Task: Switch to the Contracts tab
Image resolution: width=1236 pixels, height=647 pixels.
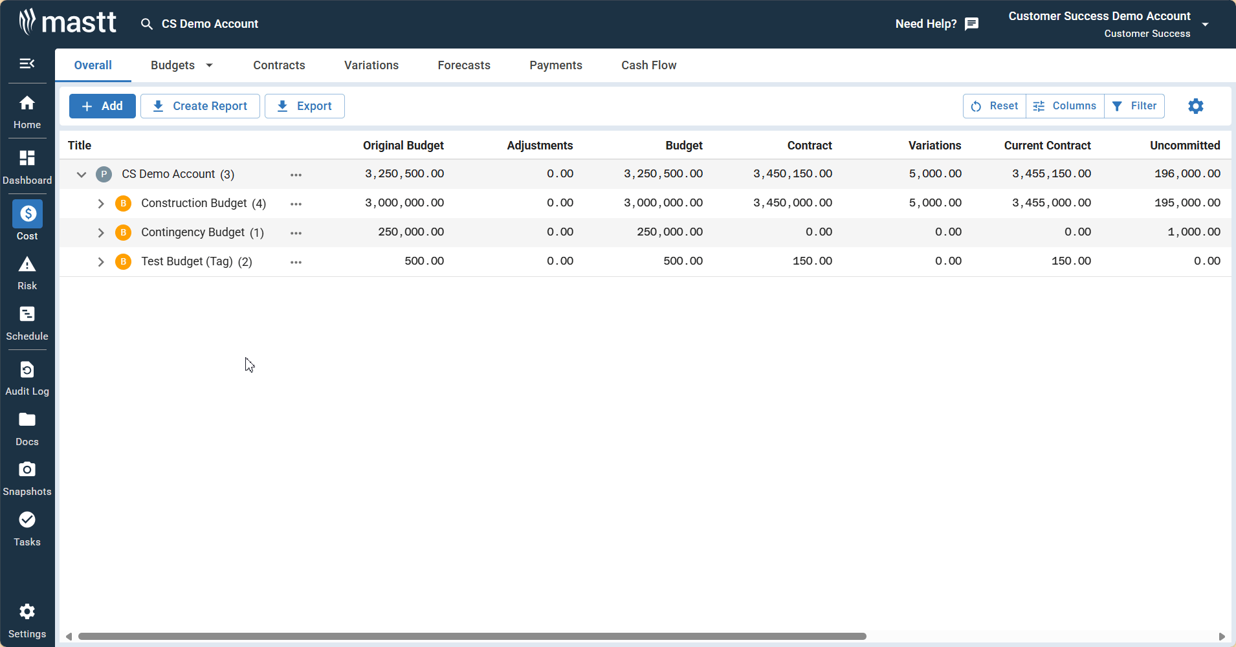Action: pos(279,65)
